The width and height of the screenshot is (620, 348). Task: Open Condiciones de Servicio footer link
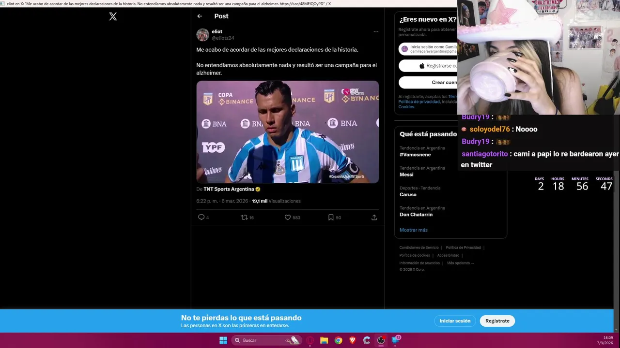[419, 247]
